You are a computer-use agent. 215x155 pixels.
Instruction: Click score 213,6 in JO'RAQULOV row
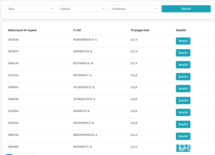134,99
